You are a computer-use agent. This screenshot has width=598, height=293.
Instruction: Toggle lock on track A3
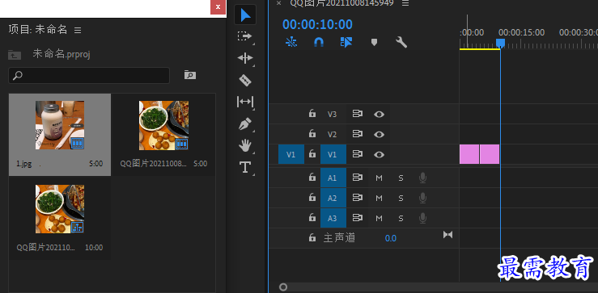pyautogui.click(x=312, y=218)
